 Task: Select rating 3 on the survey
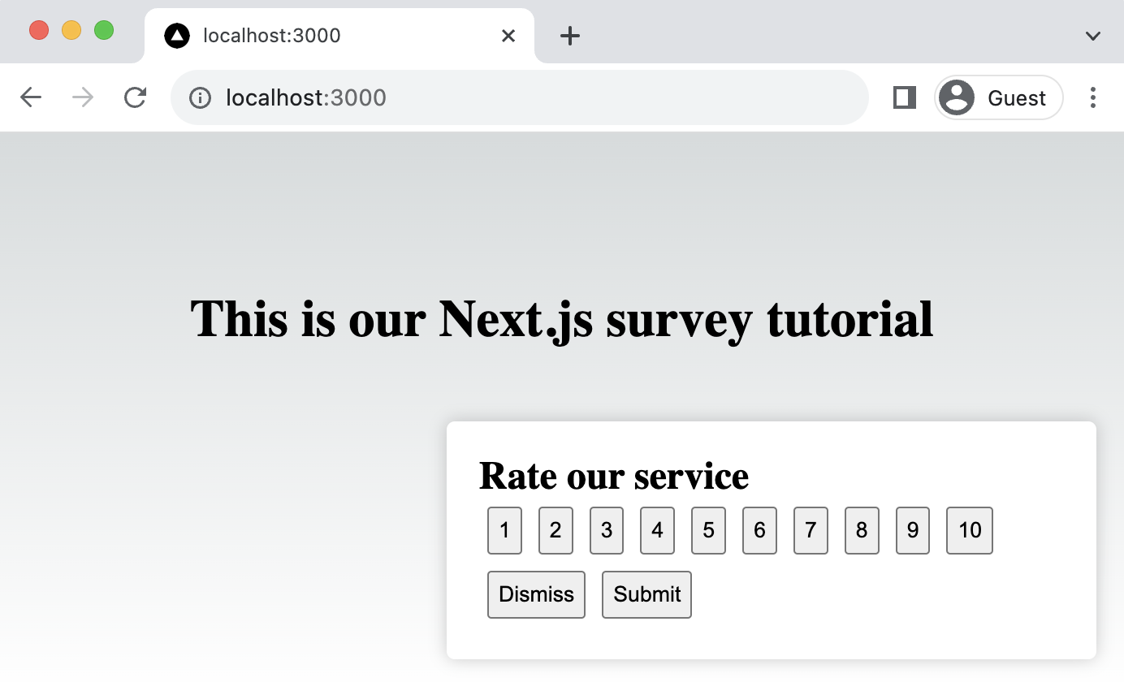click(x=606, y=530)
